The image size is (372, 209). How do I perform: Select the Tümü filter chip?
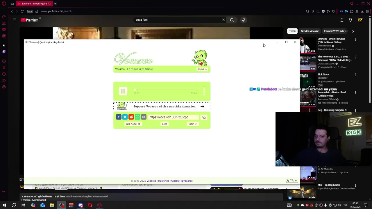(292, 31)
